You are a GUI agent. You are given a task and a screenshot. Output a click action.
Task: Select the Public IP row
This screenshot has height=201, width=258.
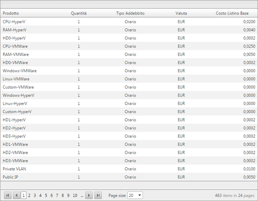(x=129, y=177)
